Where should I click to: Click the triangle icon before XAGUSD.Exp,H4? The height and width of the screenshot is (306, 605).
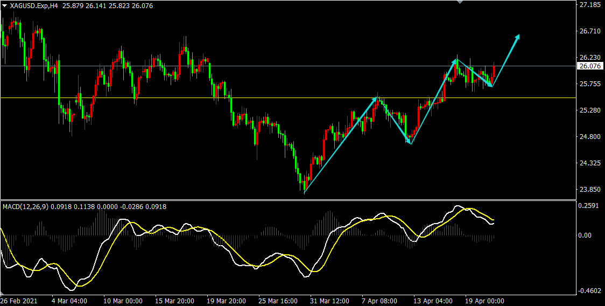[5, 6]
